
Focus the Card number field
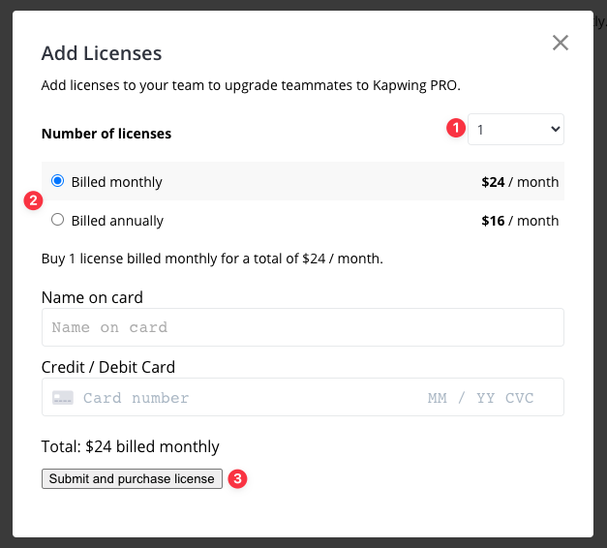pos(242,398)
